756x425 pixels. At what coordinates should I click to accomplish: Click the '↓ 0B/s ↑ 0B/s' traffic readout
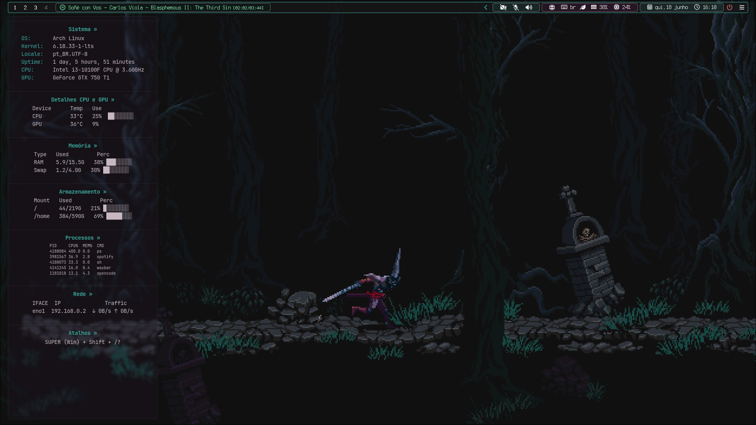(x=113, y=311)
